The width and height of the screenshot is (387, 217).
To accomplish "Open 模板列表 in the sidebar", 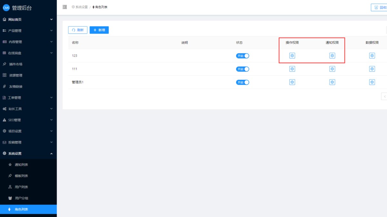I will pos(28,176).
